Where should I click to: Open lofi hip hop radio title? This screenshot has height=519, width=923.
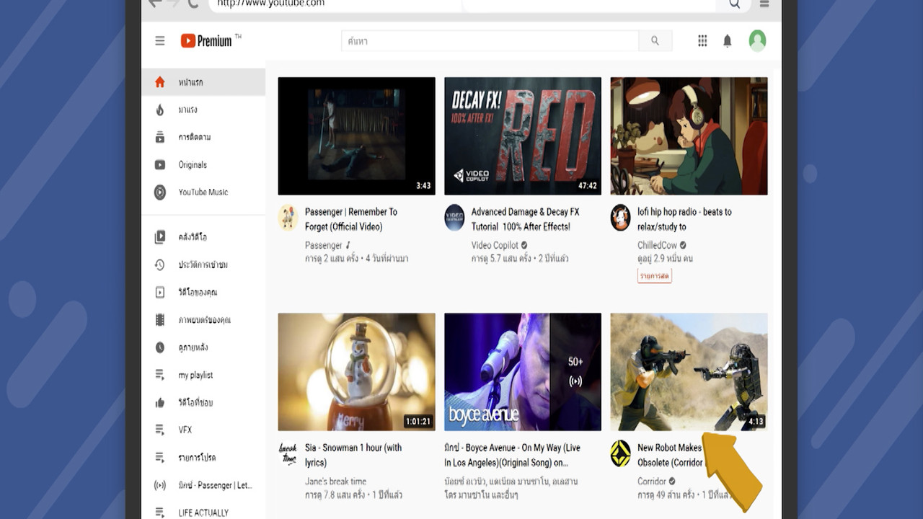pos(684,219)
